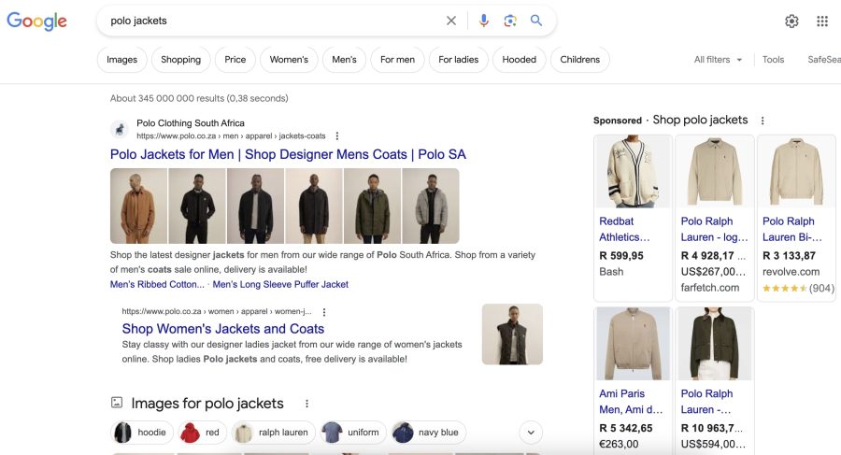Select the hoodie image chip

(x=142, y=433)
